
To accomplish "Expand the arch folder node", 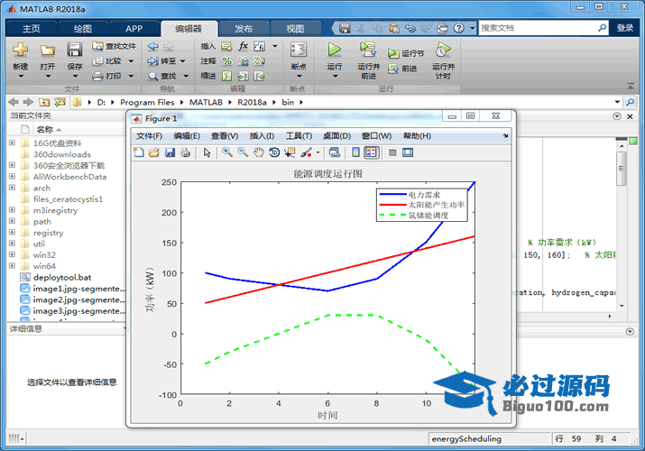I will coord(12,188).
